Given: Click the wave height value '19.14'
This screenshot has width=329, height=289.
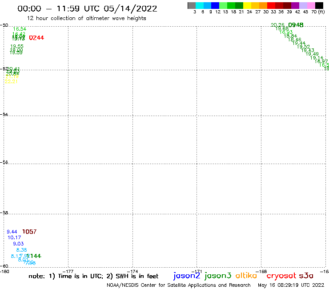Looking at the screenshot, I should [x=317, y=58].
